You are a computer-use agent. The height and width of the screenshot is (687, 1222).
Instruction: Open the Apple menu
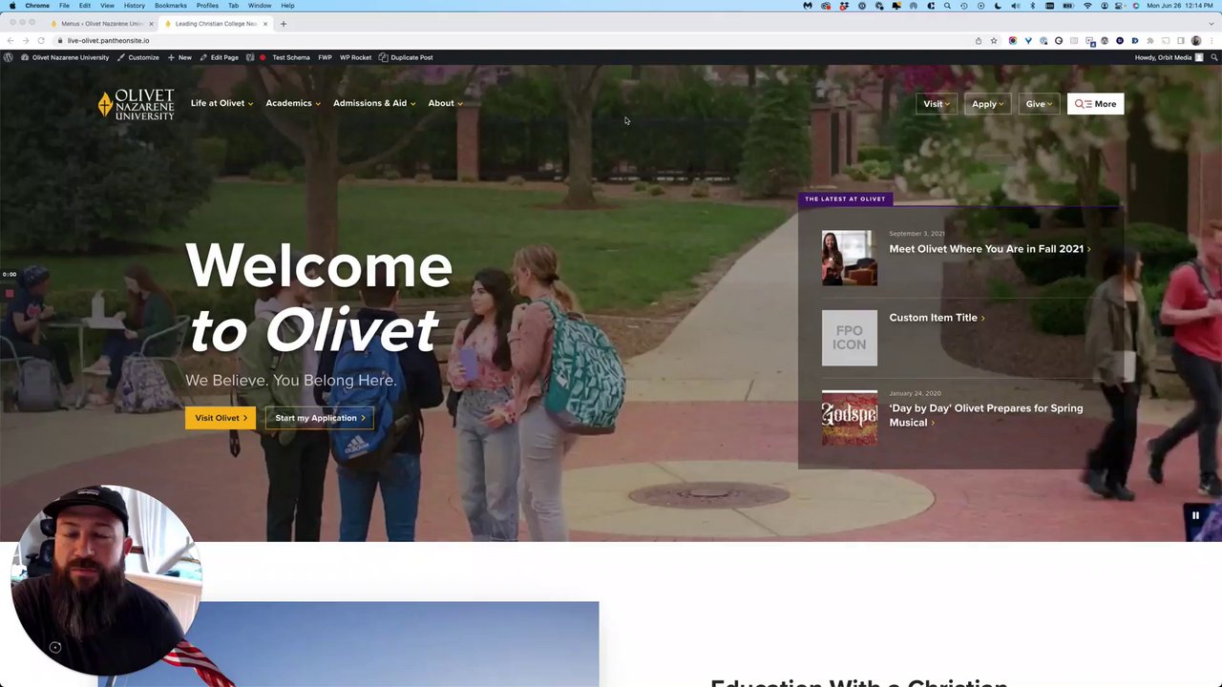point(12,6)
